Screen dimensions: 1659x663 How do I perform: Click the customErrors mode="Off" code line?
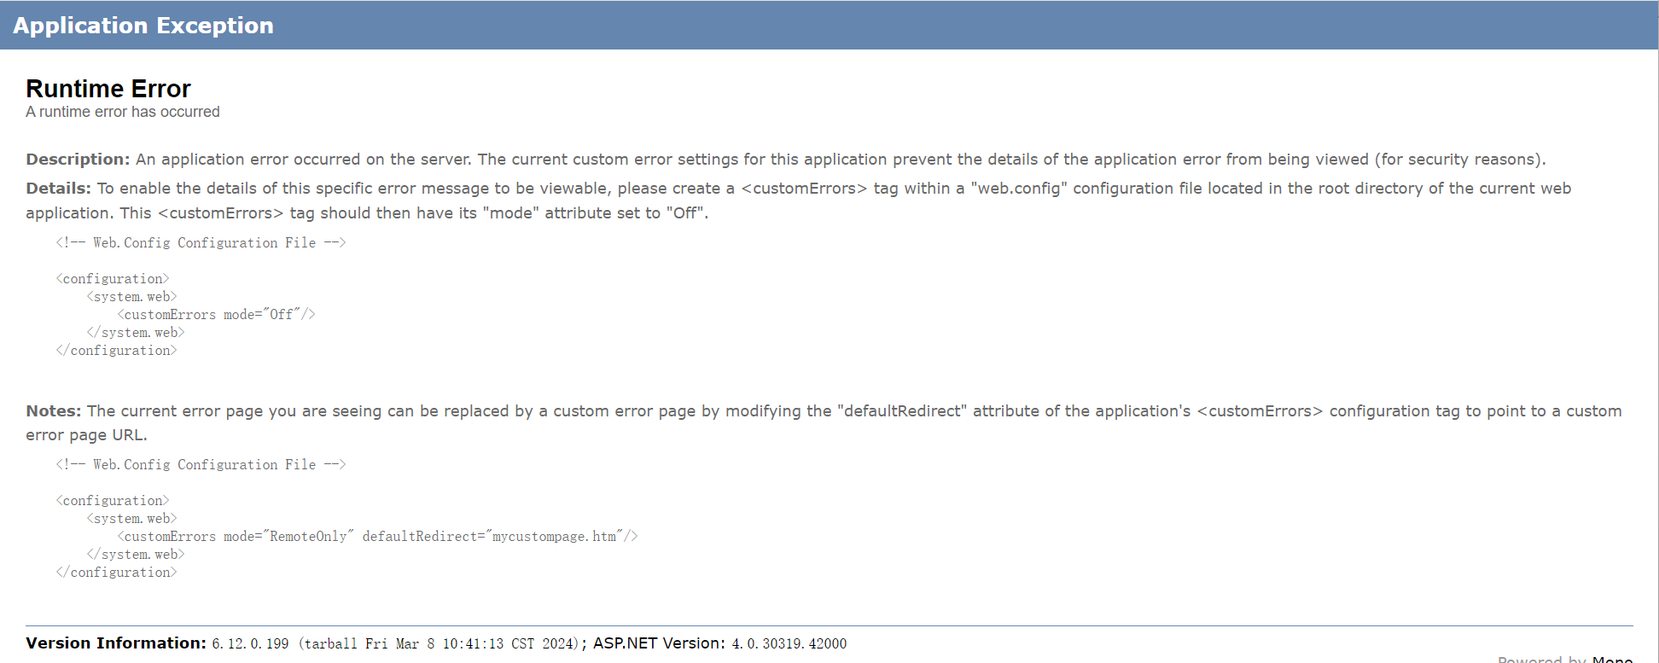coord(216,315)
